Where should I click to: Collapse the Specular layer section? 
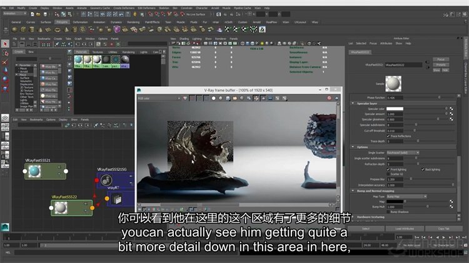353,103
